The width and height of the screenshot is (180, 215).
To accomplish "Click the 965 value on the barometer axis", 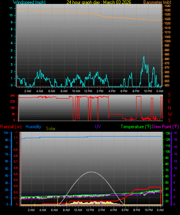I will 167,72.
